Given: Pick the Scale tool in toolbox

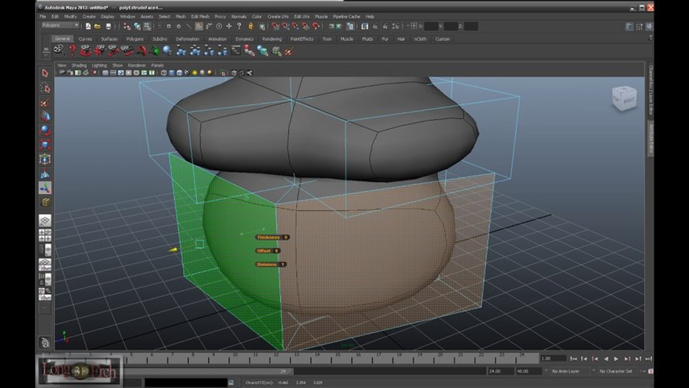Looking at the screenshot, I should coord(45,145).
